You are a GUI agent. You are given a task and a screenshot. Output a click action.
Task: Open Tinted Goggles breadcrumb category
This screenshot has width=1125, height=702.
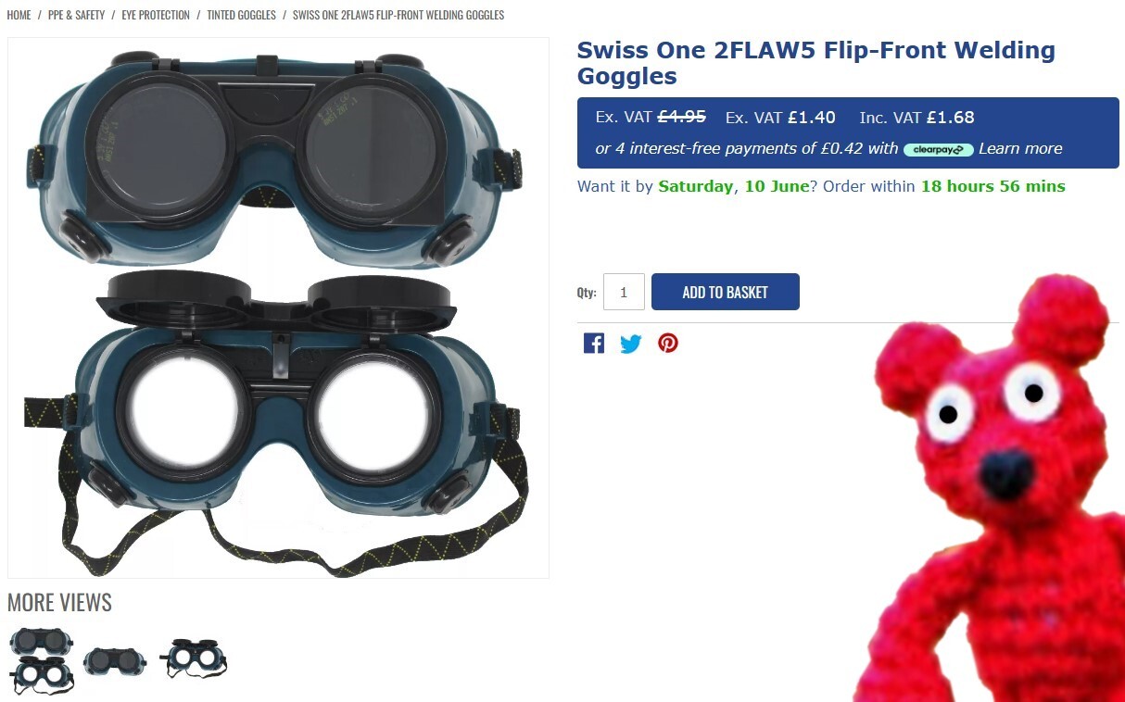[x=241, y=15]
